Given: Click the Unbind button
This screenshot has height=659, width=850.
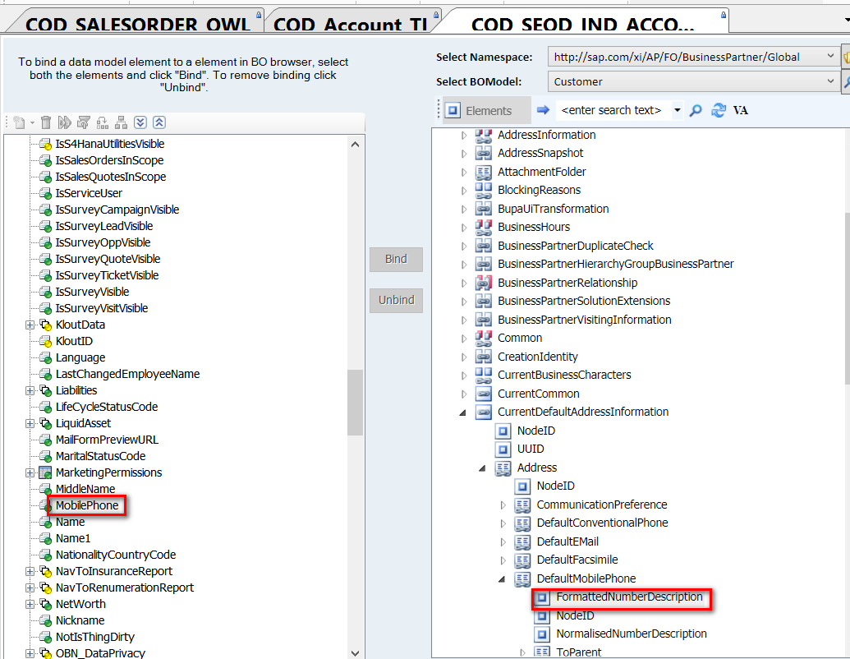Looking at the screenshot, I should click(397, 301).
